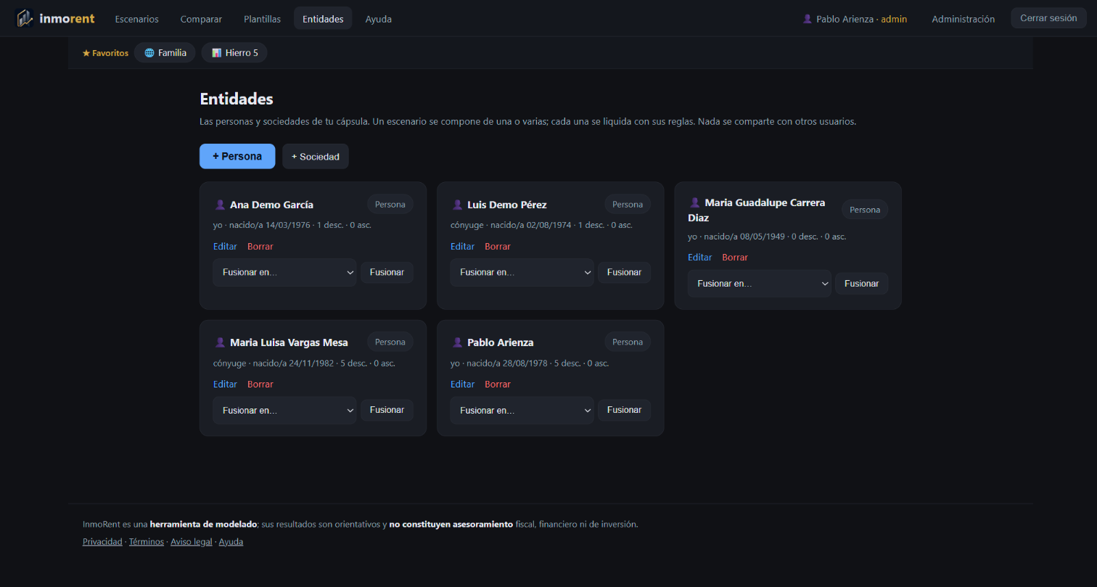This screenshot has width=1097, height=587.
Task: Open the Privacidad footer link
Action: pos(102,542)
